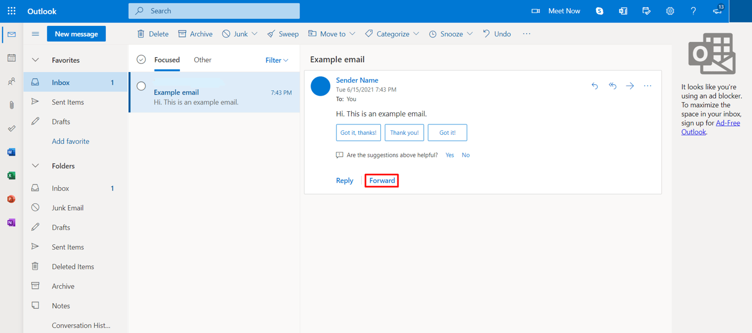
Task: Open Excel from the left rail
Action: 11,175
